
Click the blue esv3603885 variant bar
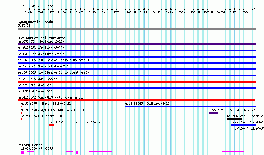(136, 63)
